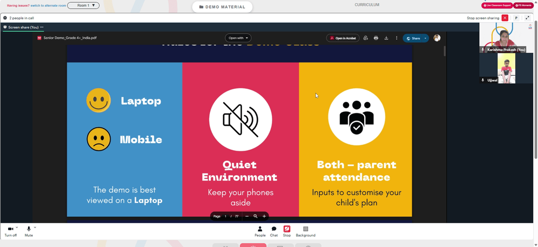Open the DEMO MATERIAL folder button
The height and width of the screenshot is (247, 538).
[x=222, y=7]
